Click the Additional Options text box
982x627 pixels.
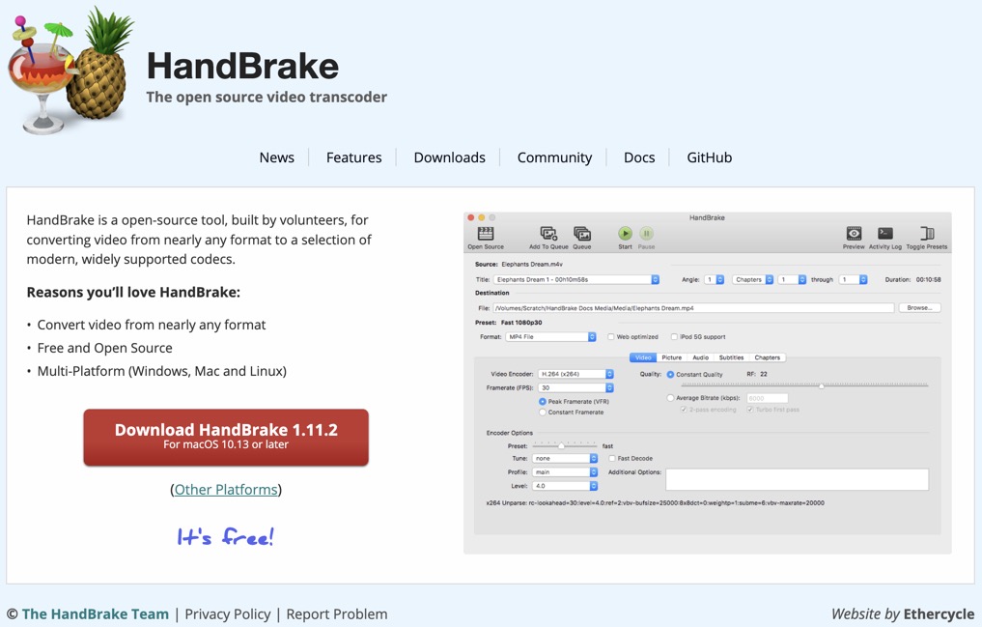(797, 479)
